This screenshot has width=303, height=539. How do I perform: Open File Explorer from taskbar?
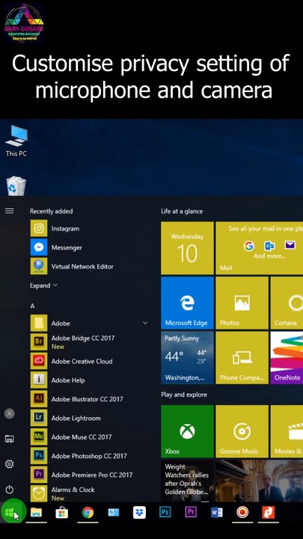tap(36, 514)
